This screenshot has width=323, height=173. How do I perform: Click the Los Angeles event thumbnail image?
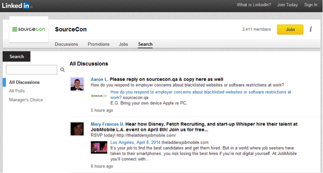click(x=99, y=147)
